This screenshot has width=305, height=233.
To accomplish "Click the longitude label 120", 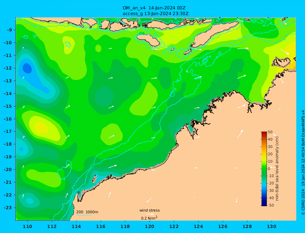I will tap(149, 226).
